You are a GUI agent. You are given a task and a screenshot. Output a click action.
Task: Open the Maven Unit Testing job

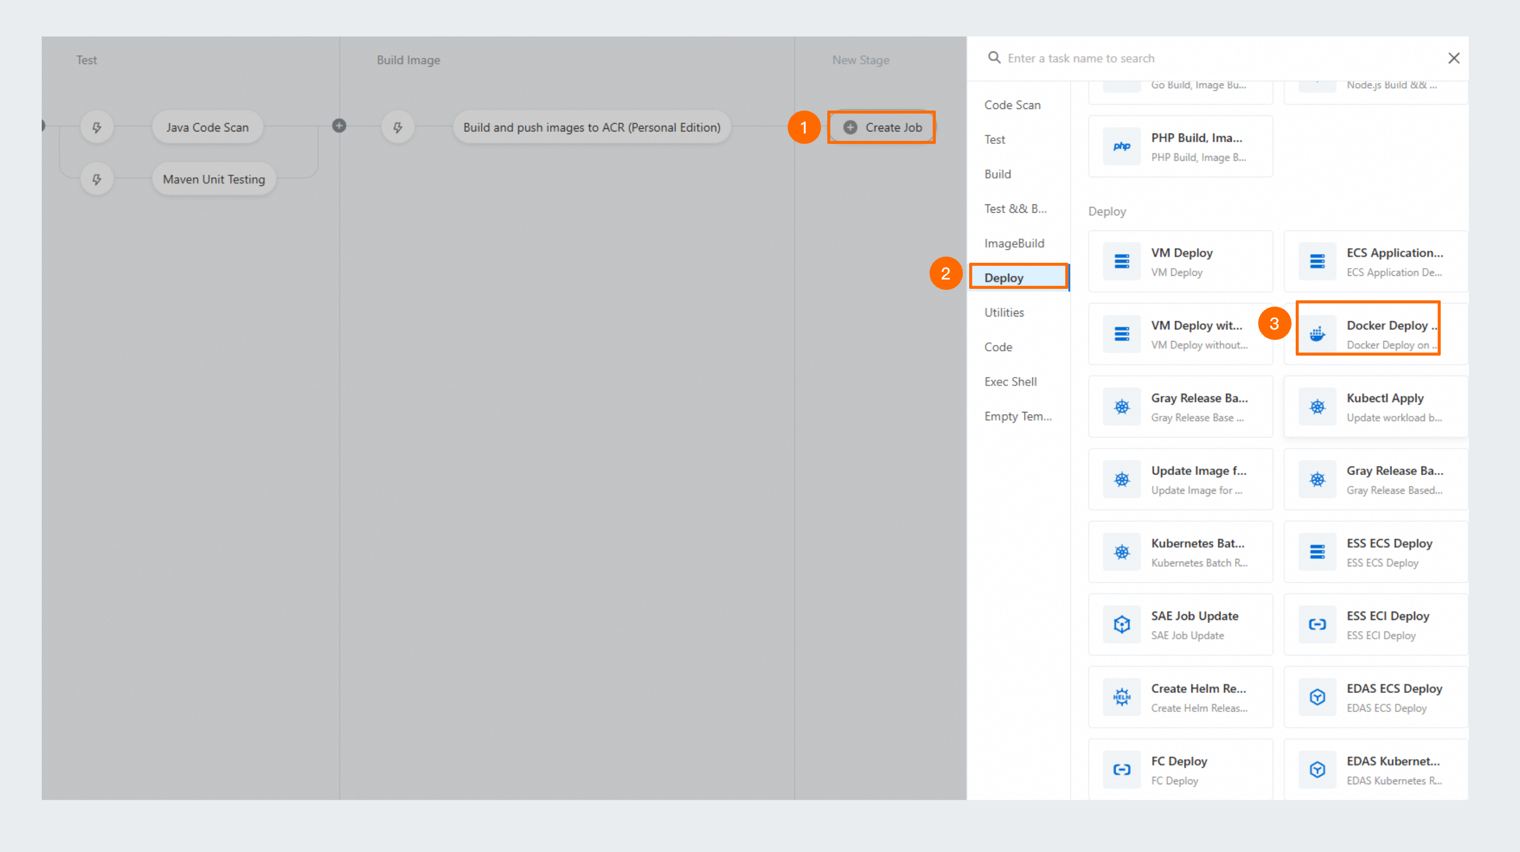213,179
